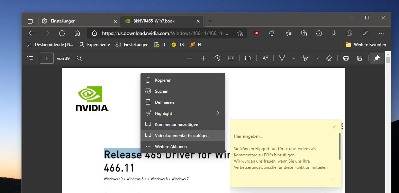This screenshot has width=399, height=193.
Task: Open the note's more options dots
Action: [326, 127]
